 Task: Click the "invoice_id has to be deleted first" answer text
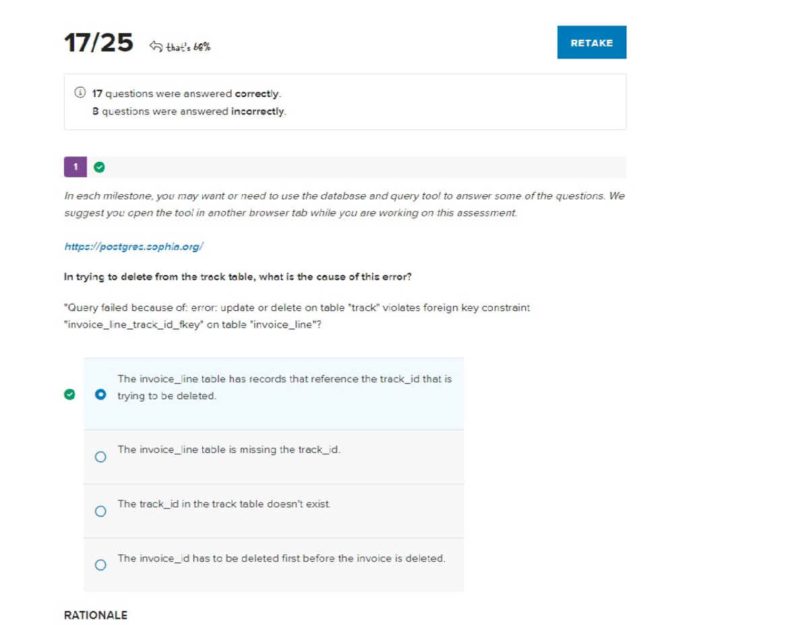click(281, 558)
